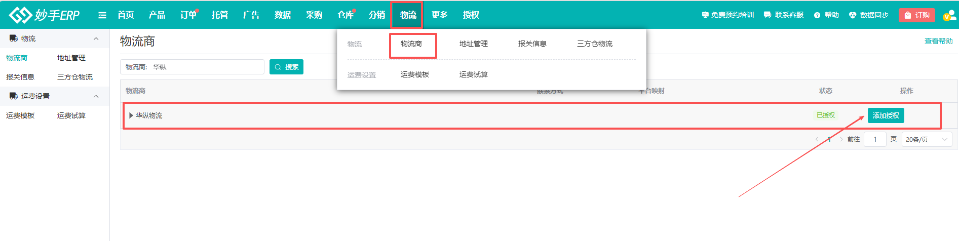Viewport: 959px width, 241px height.
Task: Click the 搜索 button
Action: tap(286, 67)
